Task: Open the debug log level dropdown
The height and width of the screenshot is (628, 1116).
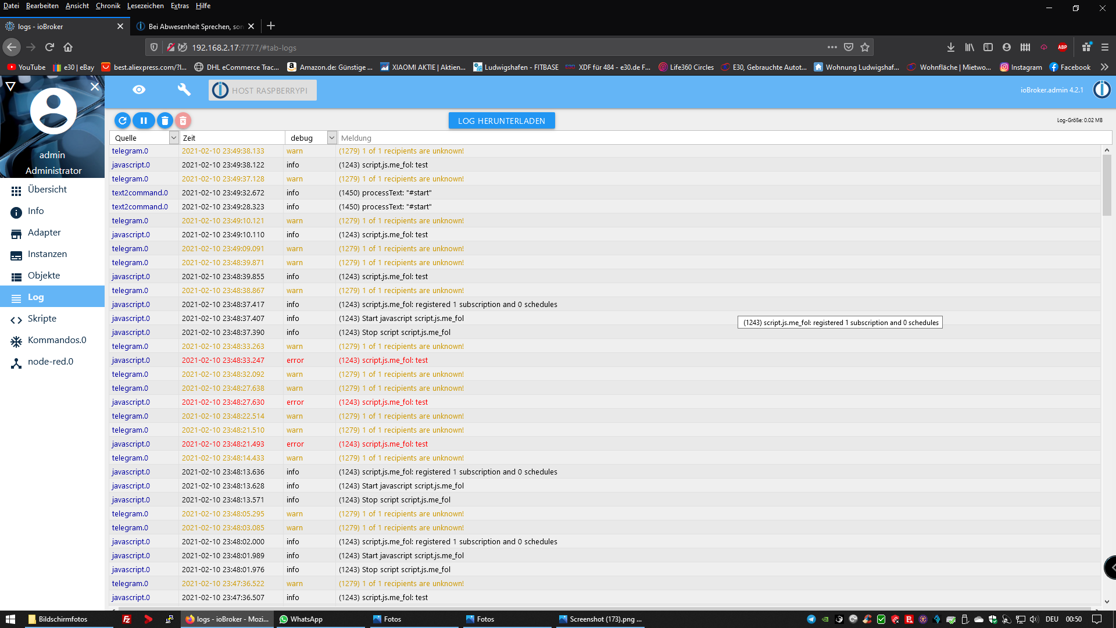Action: pos(331,138)
